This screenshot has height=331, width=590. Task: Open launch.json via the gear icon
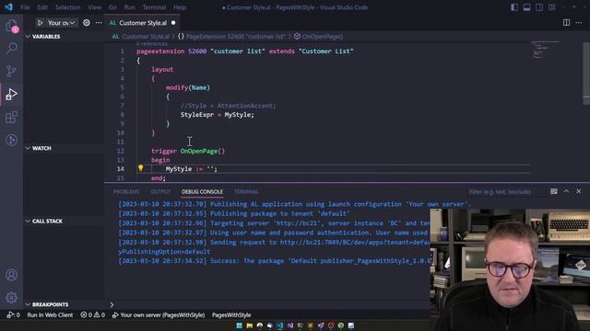[x=86, y=23]
